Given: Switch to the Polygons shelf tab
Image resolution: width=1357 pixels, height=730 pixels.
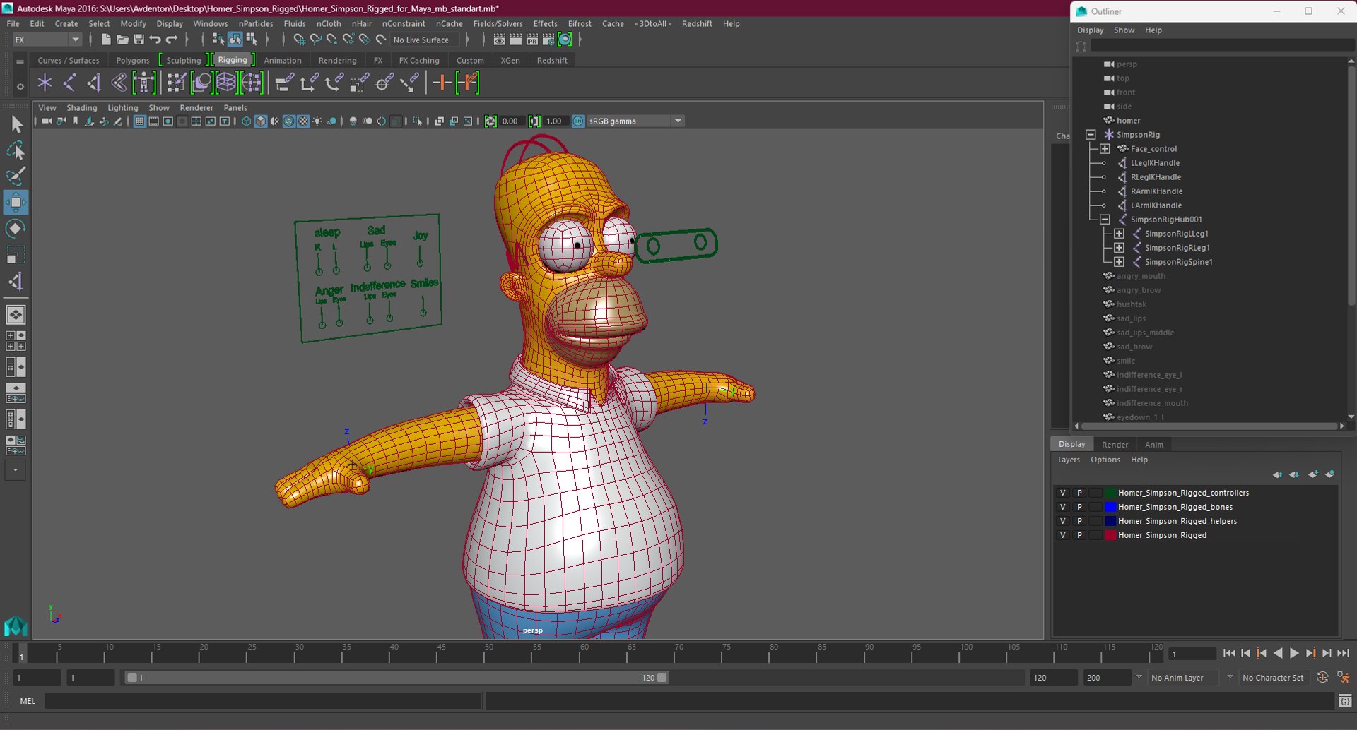Looking at the screenshot, I should click(133, 60).
